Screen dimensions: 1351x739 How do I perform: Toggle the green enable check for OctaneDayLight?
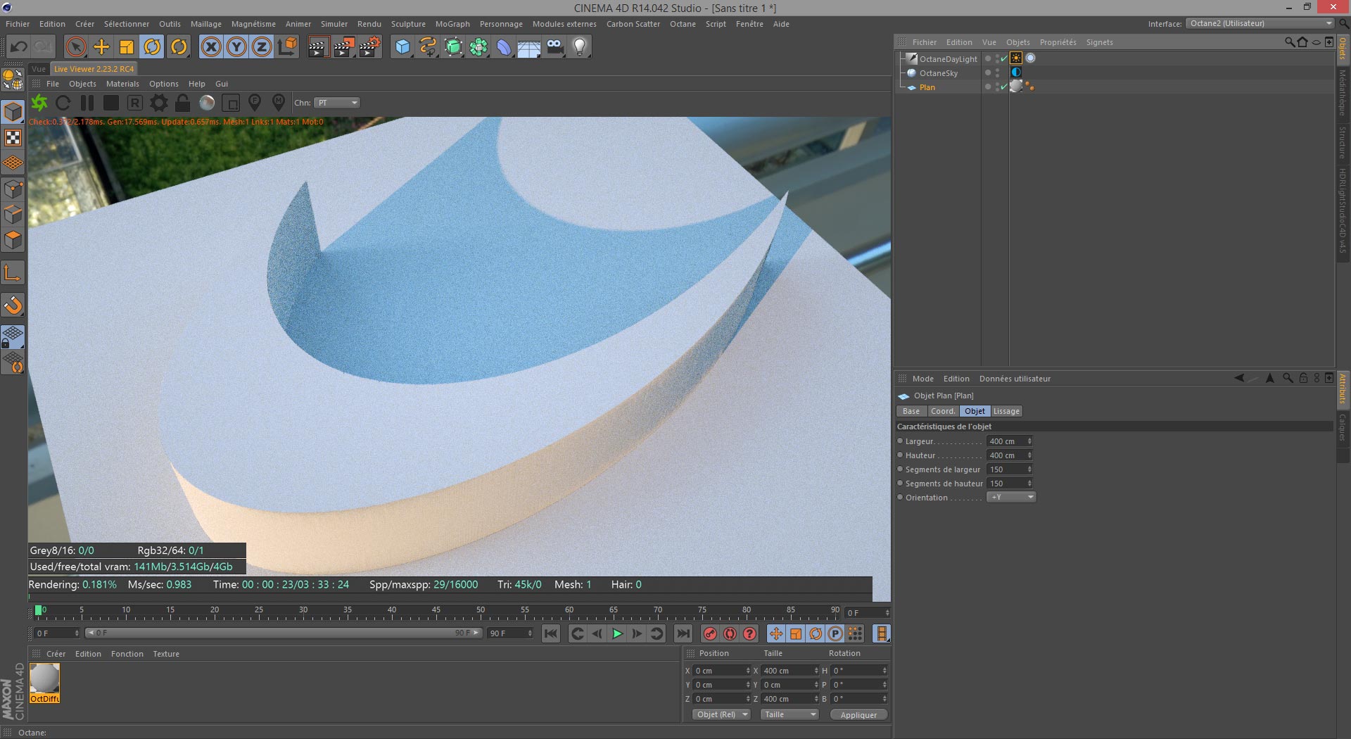tap(1004, 59)
